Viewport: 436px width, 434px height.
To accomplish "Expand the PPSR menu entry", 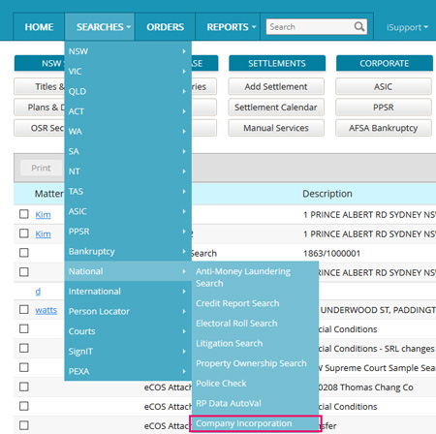I will tap(128, 232).
